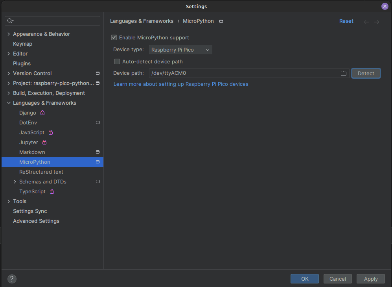
Task: Click Languages & Frameworks in the breadcrumb
Action: pyautogui.click(x=142, y=21)
